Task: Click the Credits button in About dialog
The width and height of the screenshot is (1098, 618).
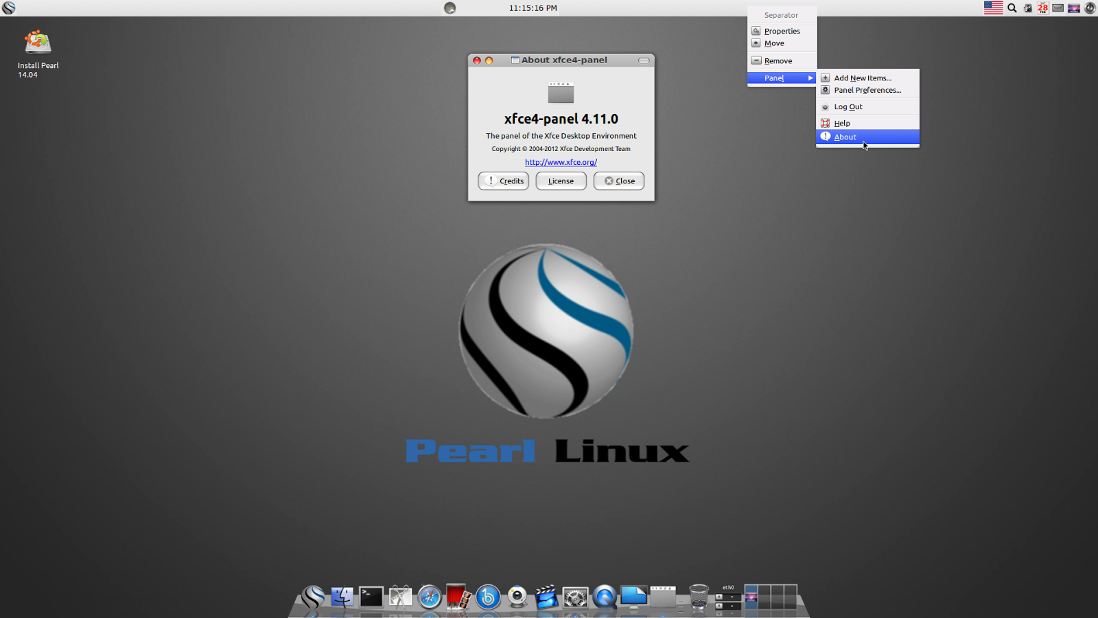Action: click(504, 181)
